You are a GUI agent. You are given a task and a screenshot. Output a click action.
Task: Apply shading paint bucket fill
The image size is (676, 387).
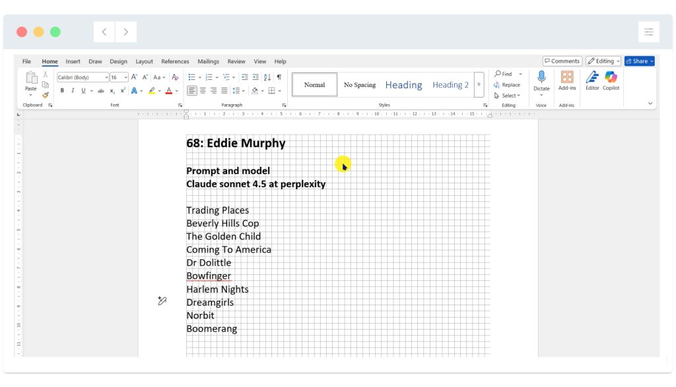[255, 91]
